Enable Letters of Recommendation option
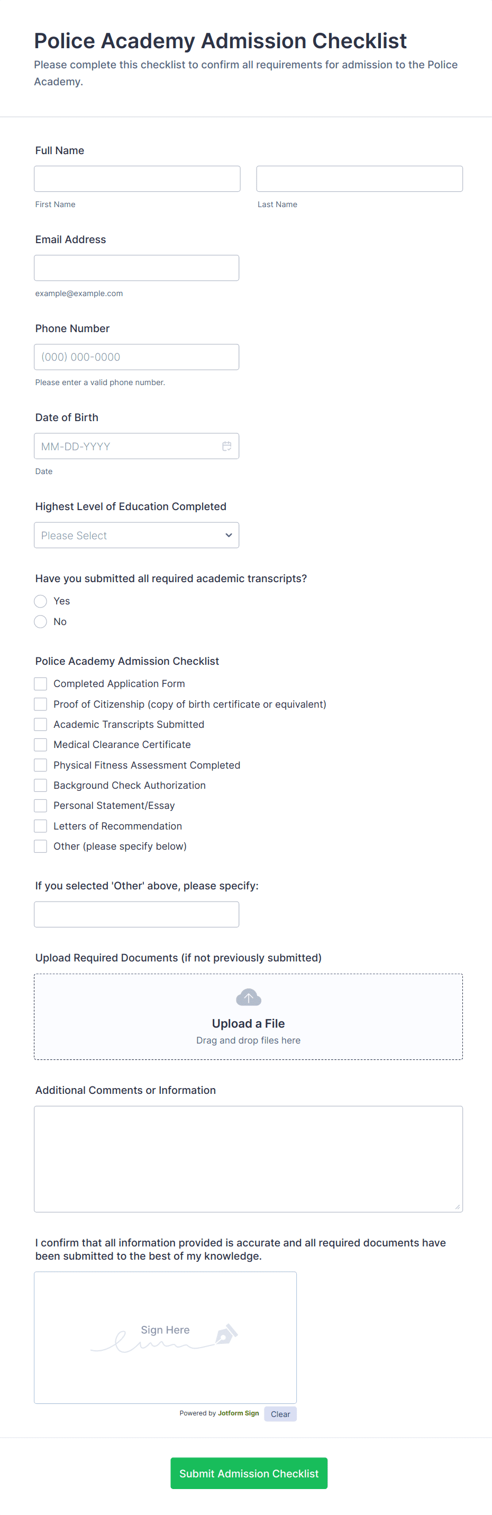 [x=41, y=826]
